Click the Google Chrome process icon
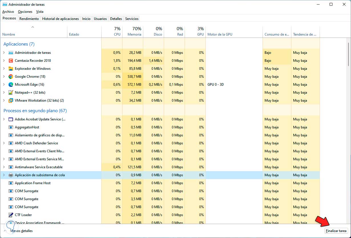 point(11,77)
